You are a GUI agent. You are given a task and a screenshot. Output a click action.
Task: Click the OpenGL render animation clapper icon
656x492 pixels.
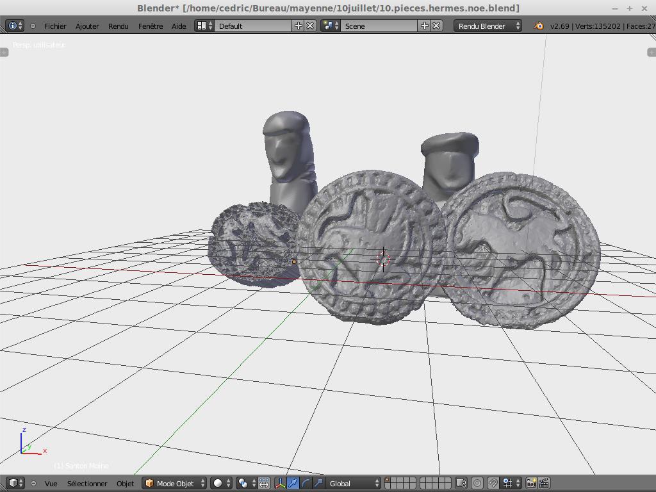click(x=544, y=483)
